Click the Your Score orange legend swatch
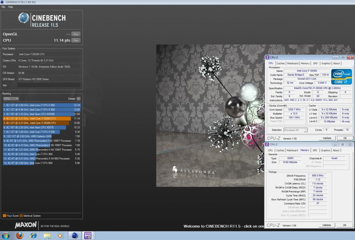355x240 pixels. 5,216
